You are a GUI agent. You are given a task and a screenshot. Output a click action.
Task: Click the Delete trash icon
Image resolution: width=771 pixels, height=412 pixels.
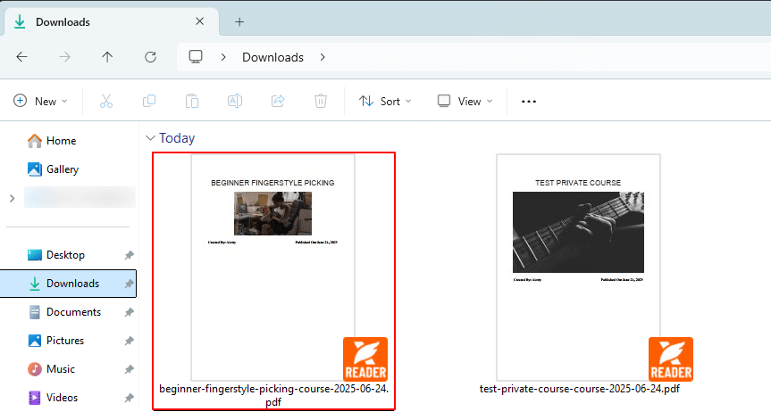tap(321, 101)
